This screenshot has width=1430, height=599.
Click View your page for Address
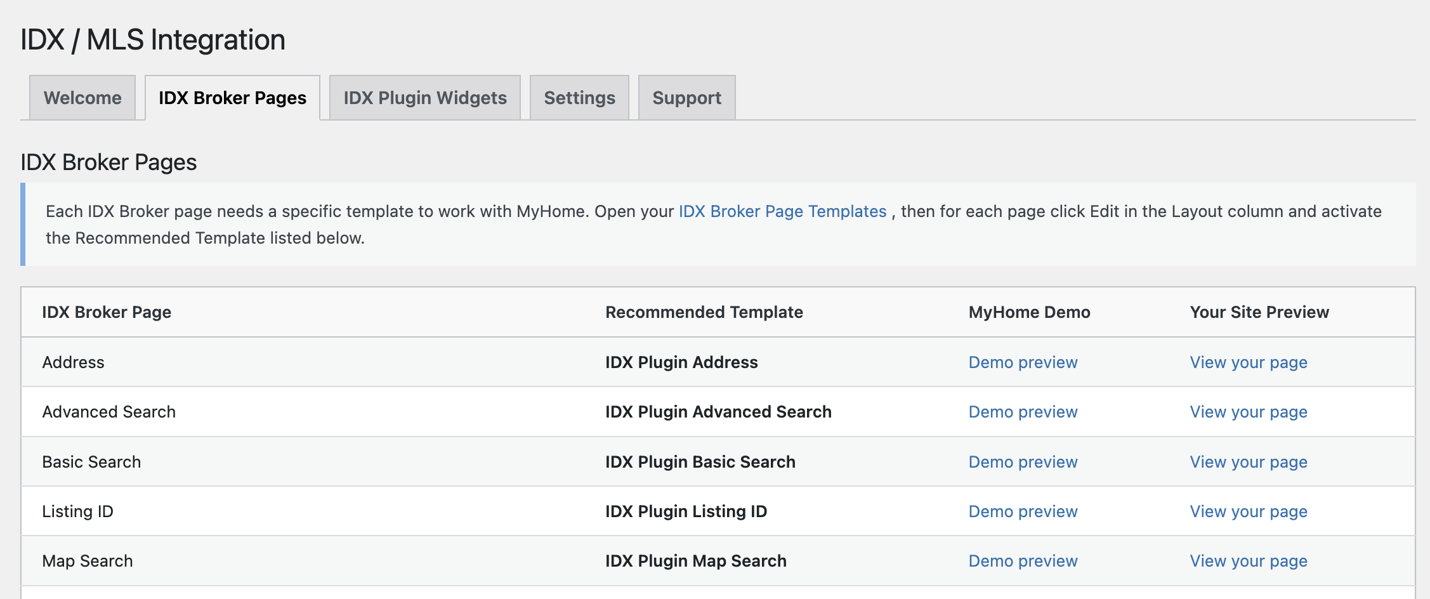point(1248,362)
